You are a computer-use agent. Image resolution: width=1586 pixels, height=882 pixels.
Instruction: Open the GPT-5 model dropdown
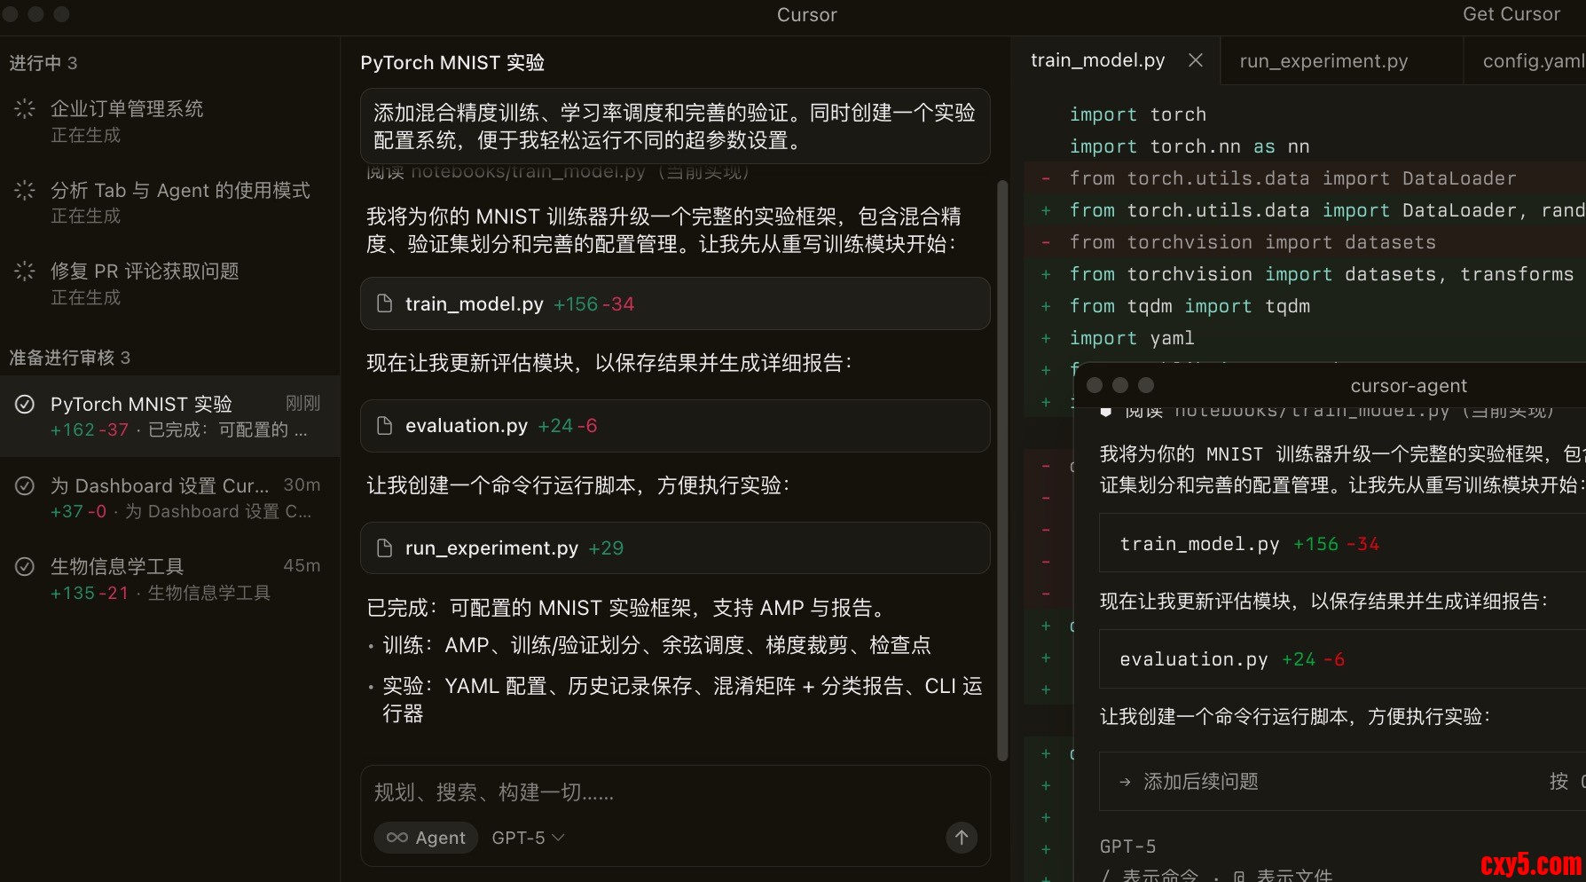pos(528,838)
